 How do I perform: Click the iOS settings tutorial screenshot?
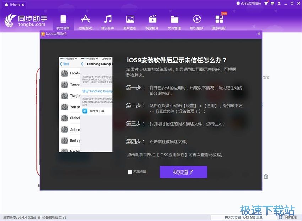pos(86,104)
